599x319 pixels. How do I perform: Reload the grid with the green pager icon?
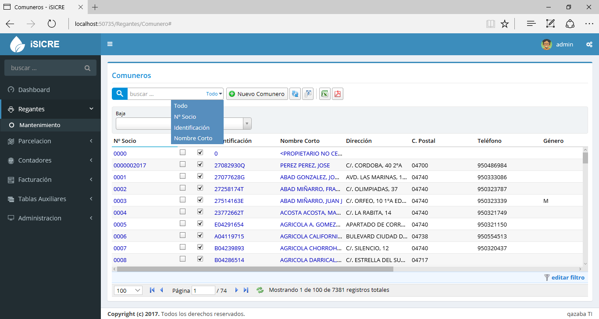260,290
